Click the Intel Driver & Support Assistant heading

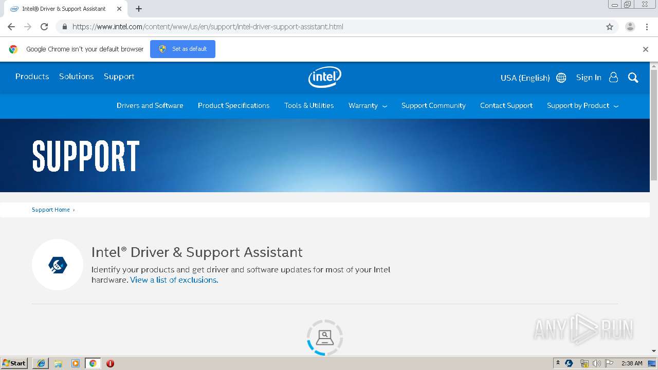pos(197,252)
